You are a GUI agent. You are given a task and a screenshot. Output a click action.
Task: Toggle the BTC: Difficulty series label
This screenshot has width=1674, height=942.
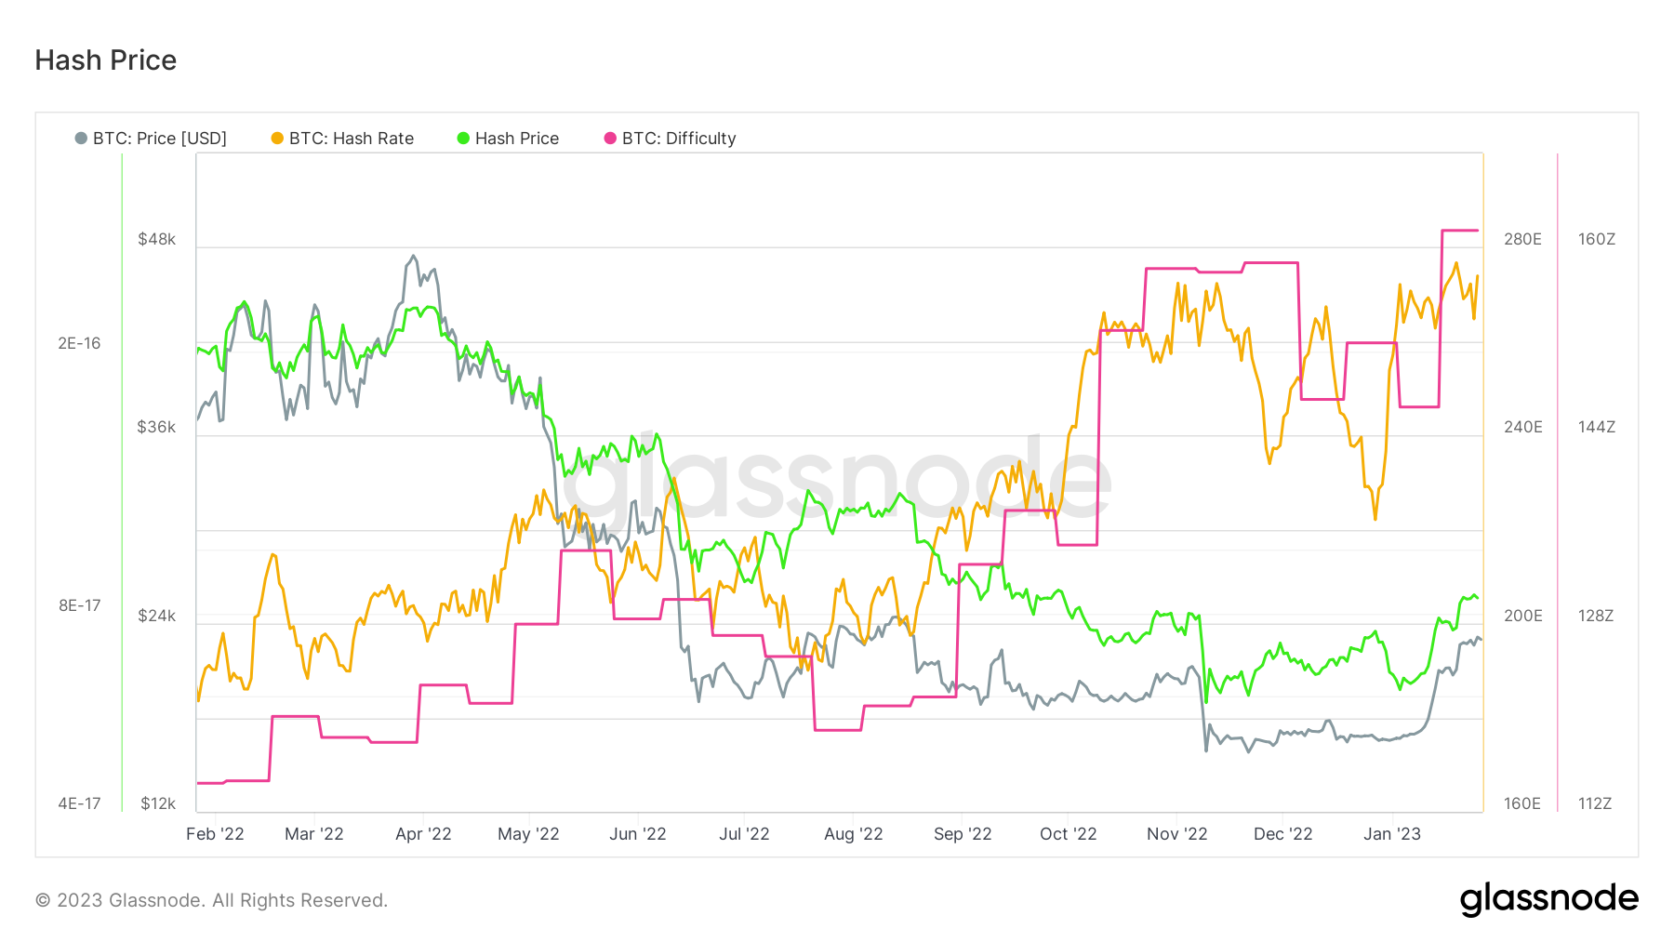679,139
